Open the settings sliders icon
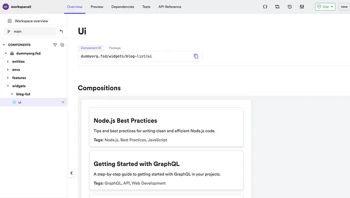Viewport: 350px width, 198px height. point(302,7)
